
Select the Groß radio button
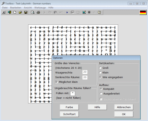coord(100,68)
